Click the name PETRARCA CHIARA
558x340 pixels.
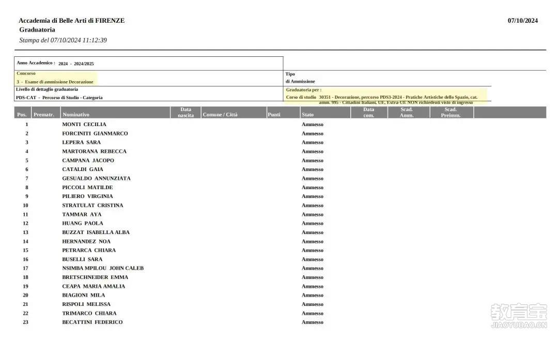point(89,250)
